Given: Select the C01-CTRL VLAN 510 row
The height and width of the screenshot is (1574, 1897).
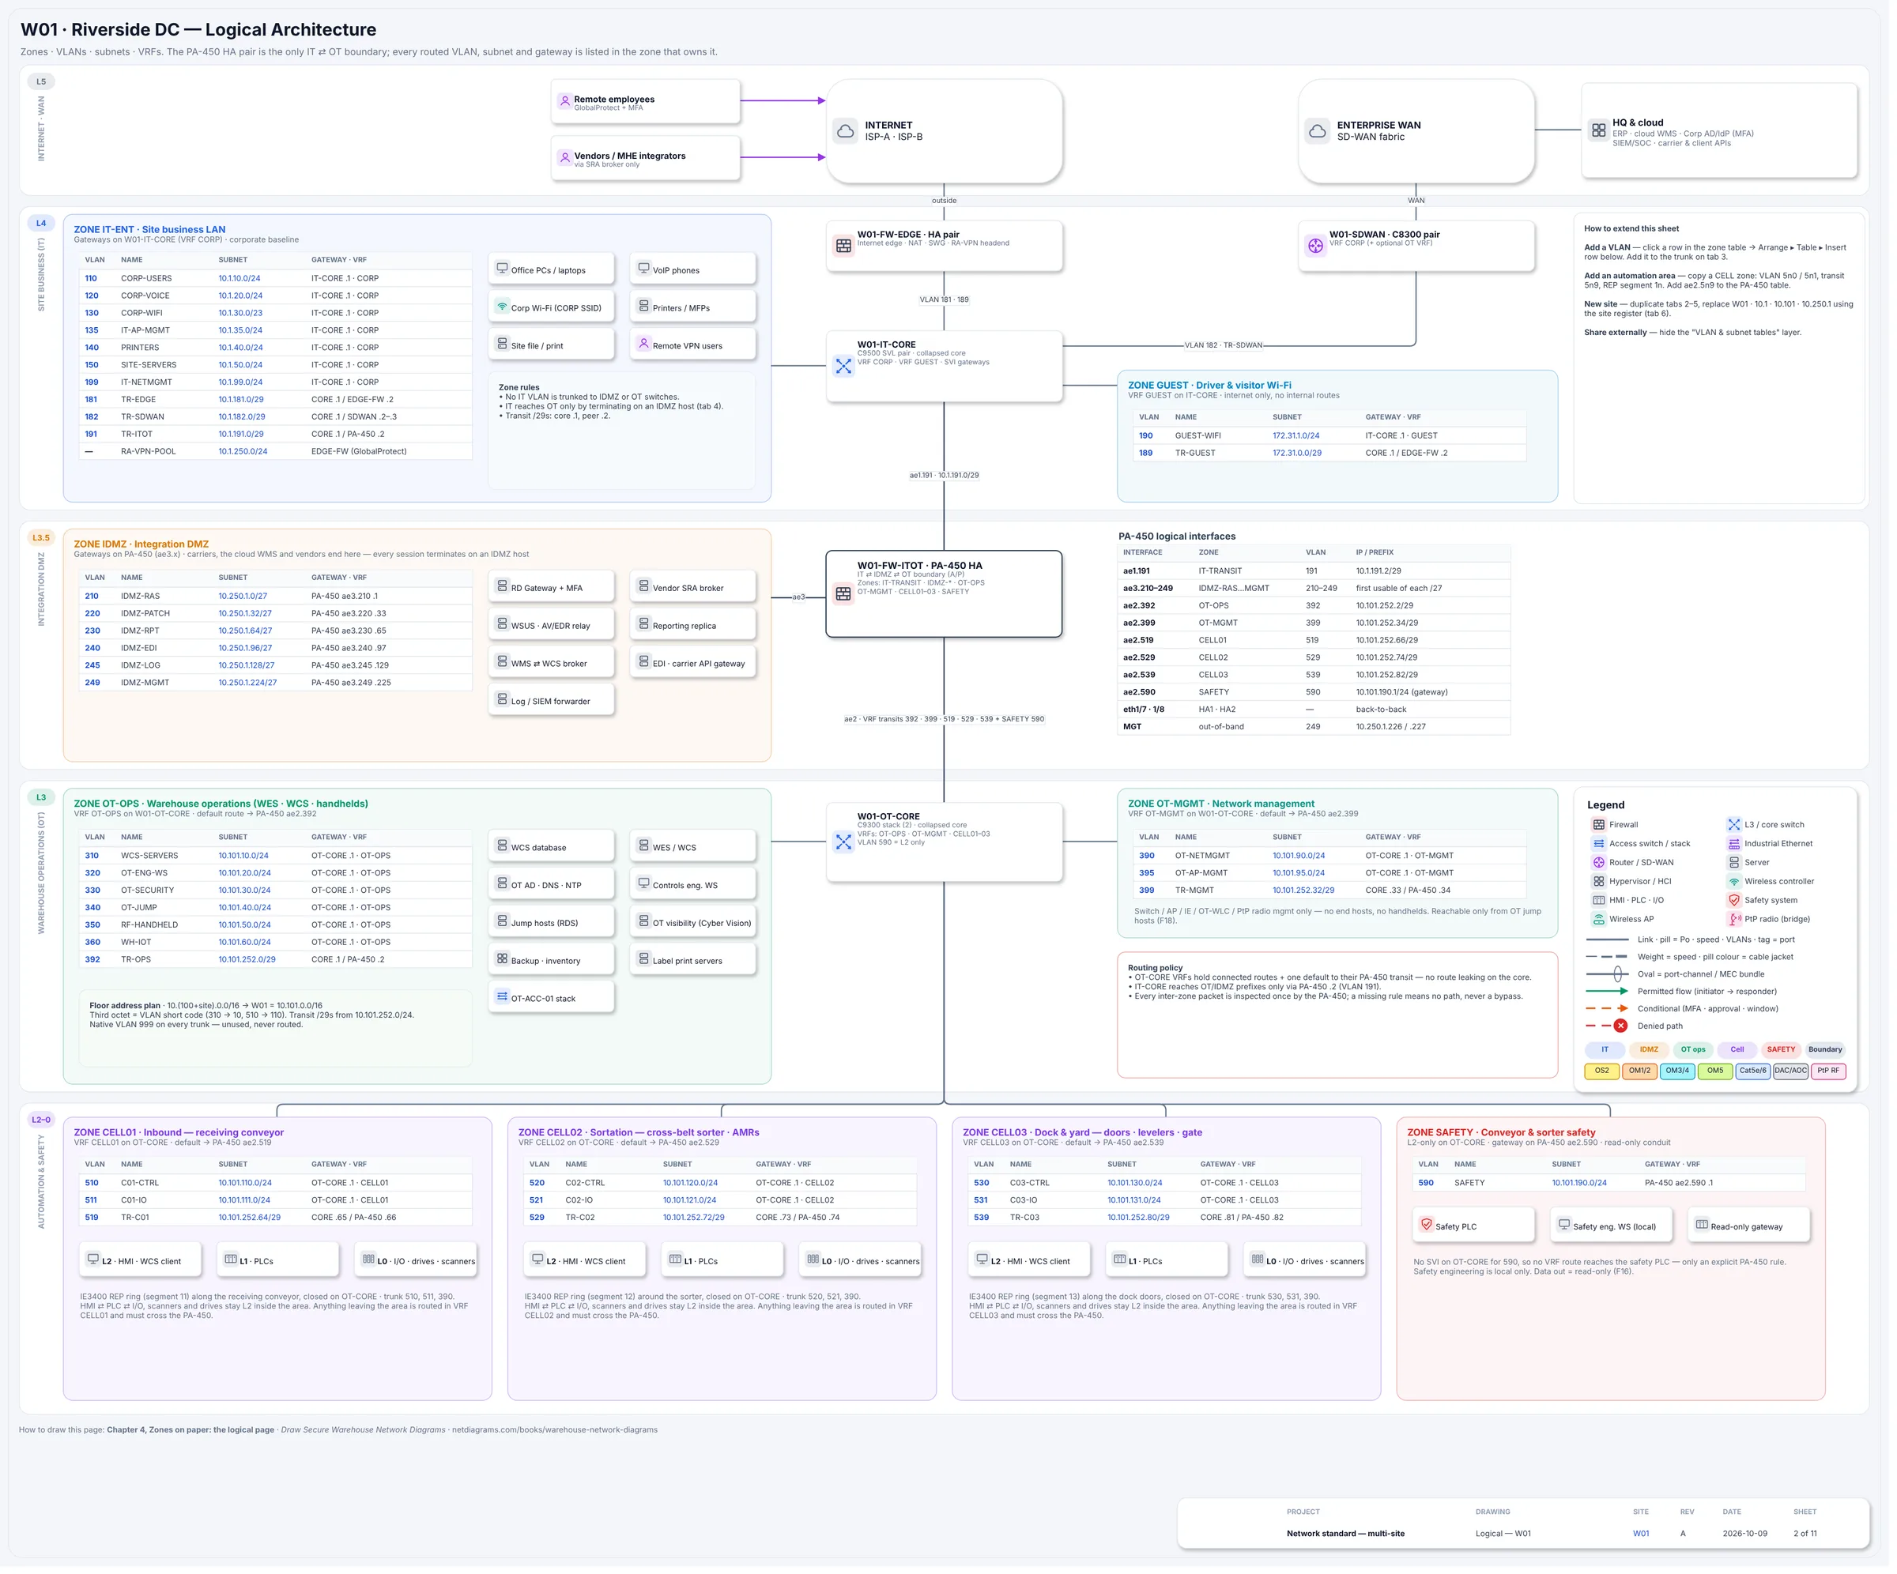Looking at the screenshot, I should point(276,1183).
